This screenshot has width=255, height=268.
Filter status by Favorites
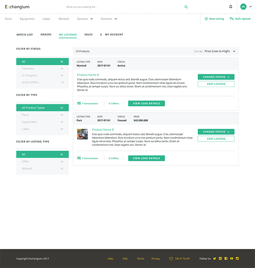[42, 68]
